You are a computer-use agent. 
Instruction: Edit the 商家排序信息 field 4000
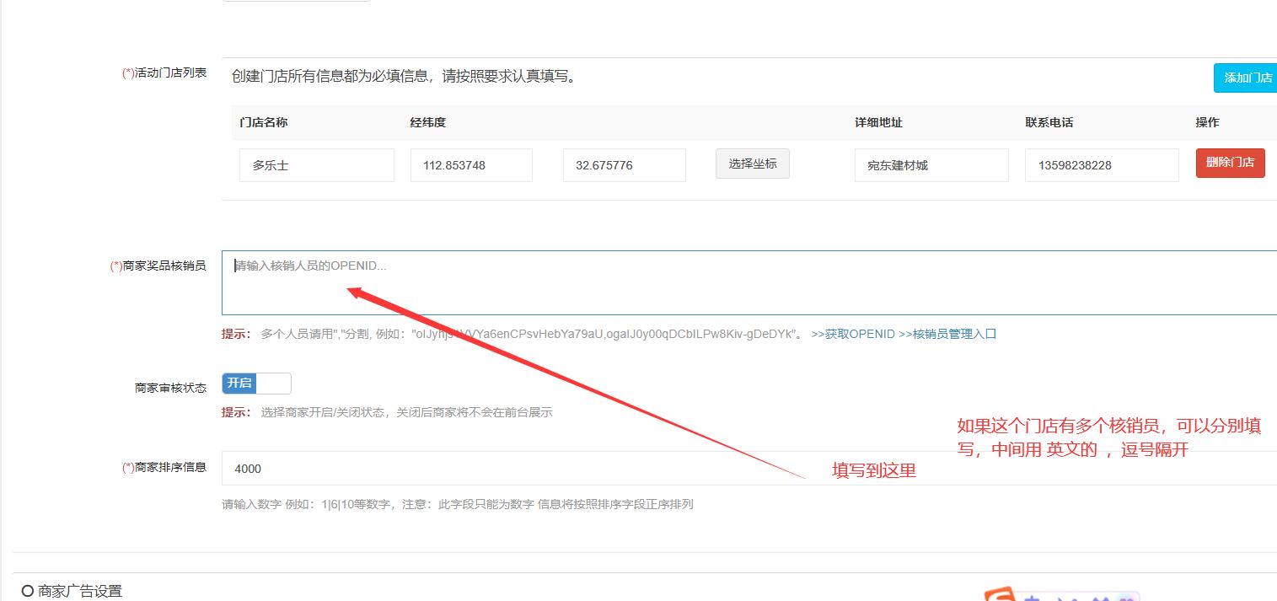click(749, 469)
